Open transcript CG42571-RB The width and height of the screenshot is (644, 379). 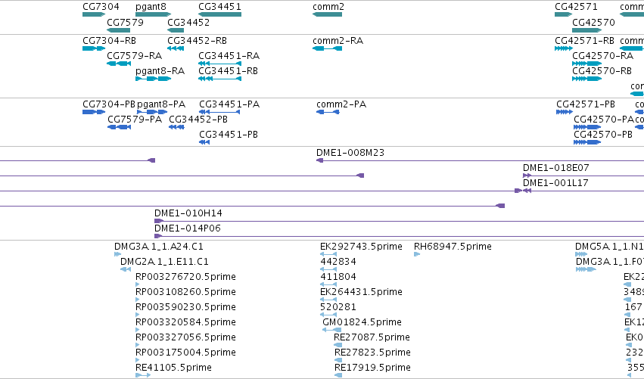[x=584, y=41]
